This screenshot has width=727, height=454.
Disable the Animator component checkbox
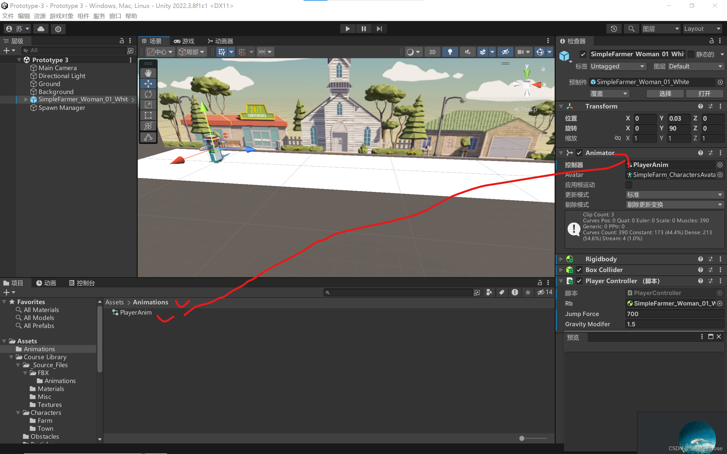(579, 153)
